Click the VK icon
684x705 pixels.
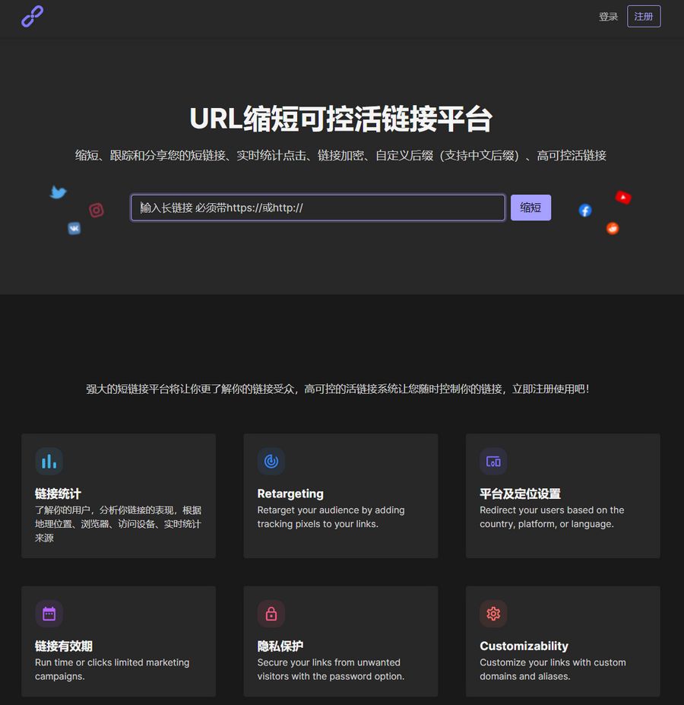click(x=74, y=228)
